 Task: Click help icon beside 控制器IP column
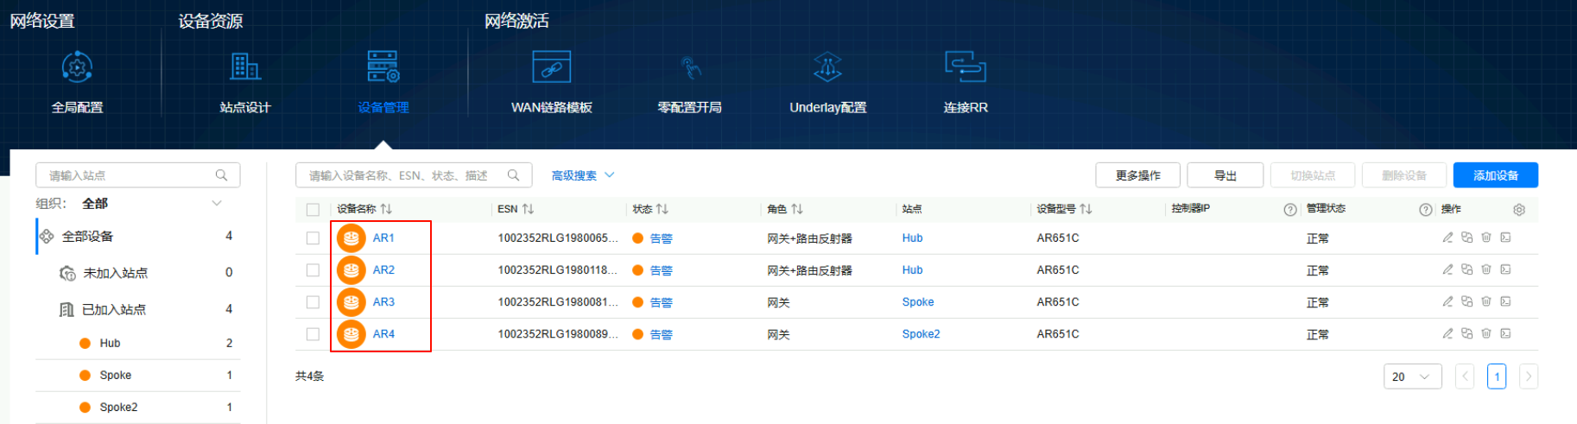pos(1290,210)
